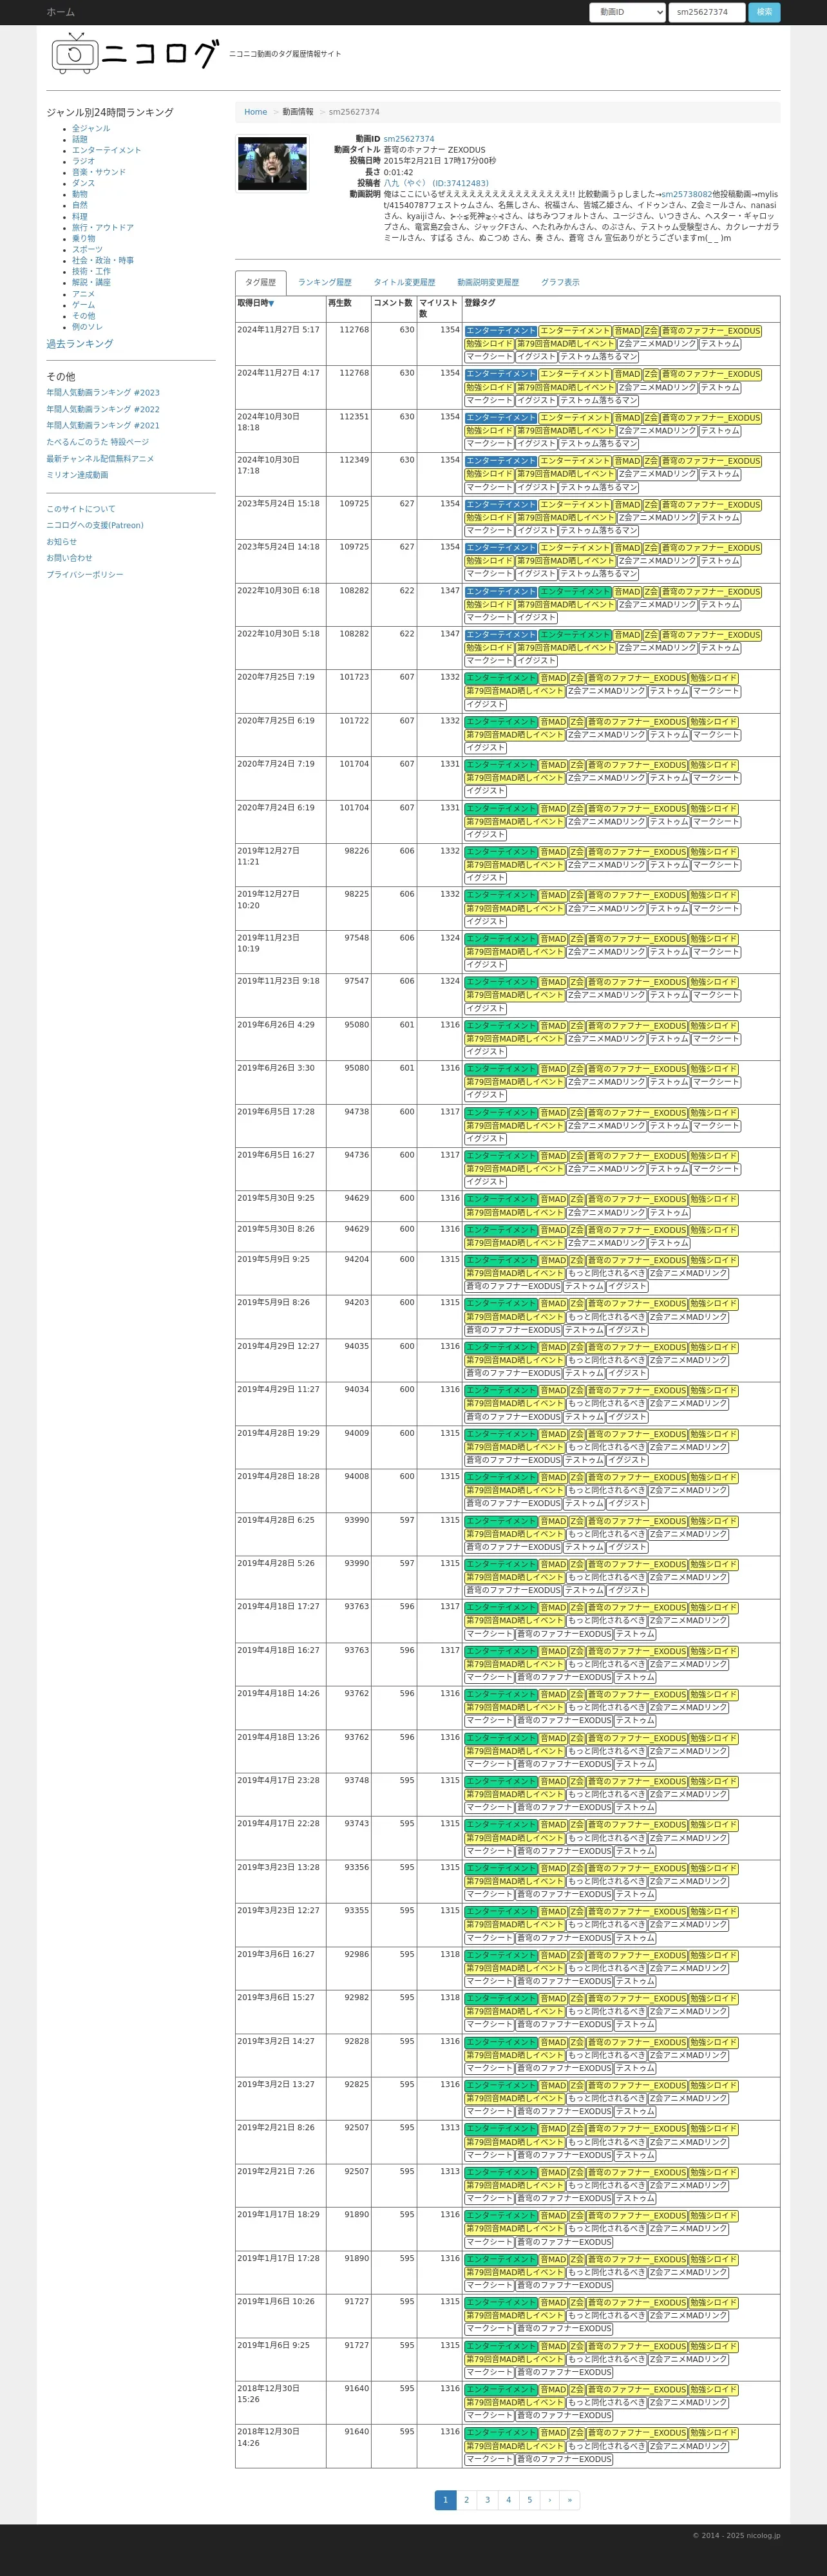Click the Nicolog TV logo

pyautogui.click(x=135, y=53)
